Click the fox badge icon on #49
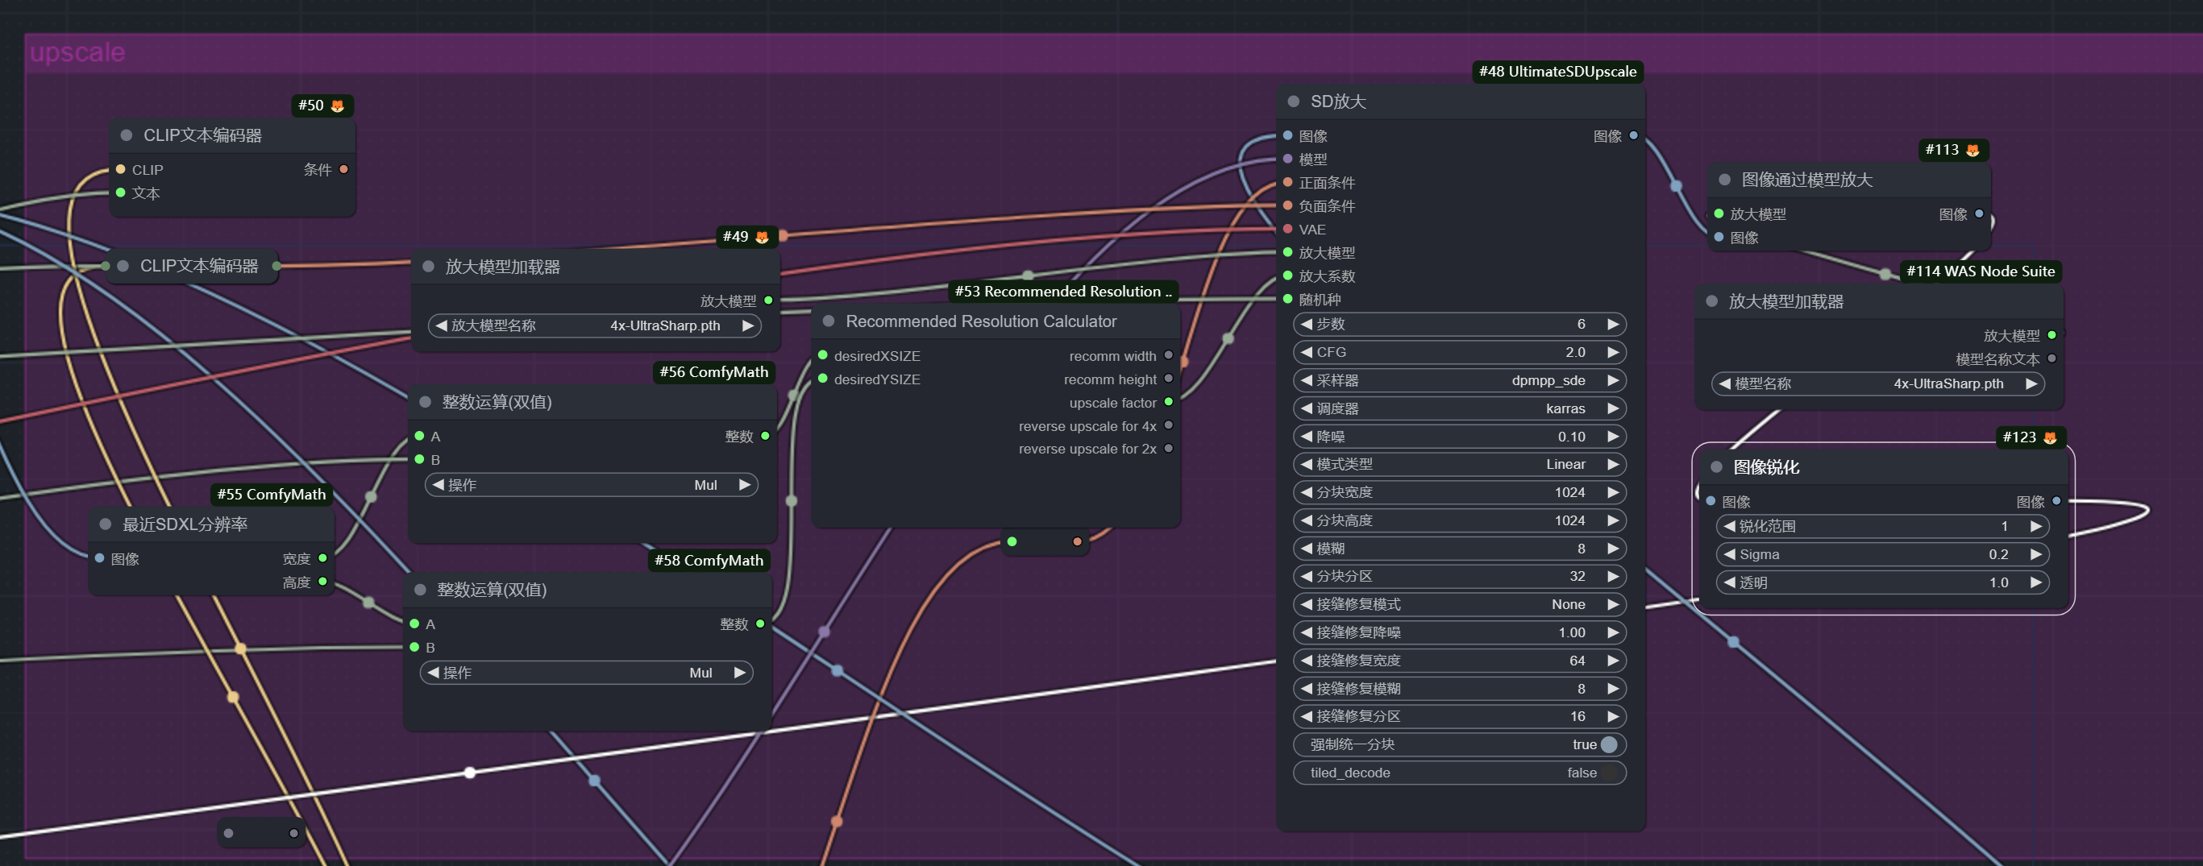Viewport: 2203px width, 866px height. [x=761, y=237]
